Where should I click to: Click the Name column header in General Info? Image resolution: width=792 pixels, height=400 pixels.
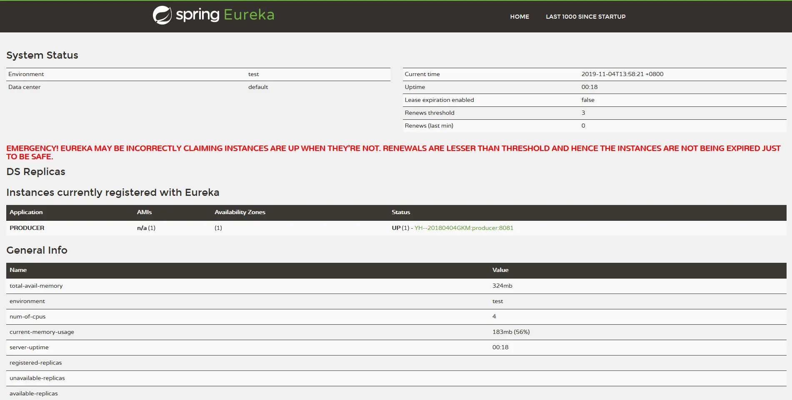tap(18, 270)
